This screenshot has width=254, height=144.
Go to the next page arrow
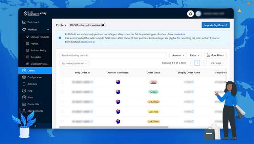coord(204,63)
